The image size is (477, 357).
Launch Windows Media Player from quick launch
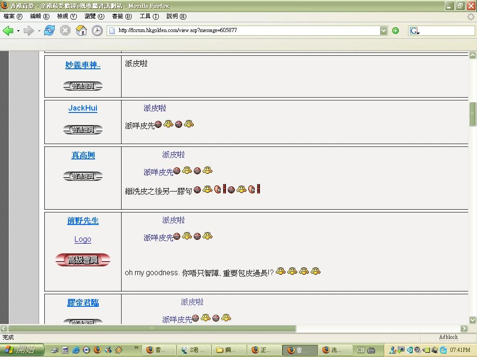pyautogui.click(x=86, y=350)
